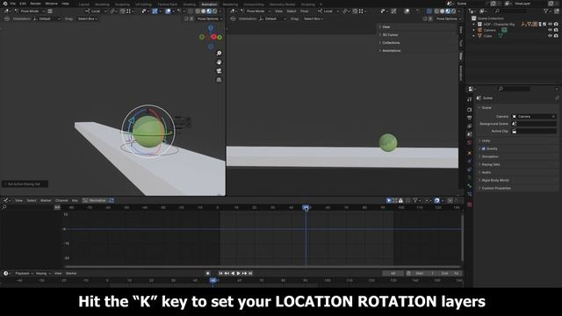Open the Render properties tab icon
The image size is (562, 316).
pos(470,110)
